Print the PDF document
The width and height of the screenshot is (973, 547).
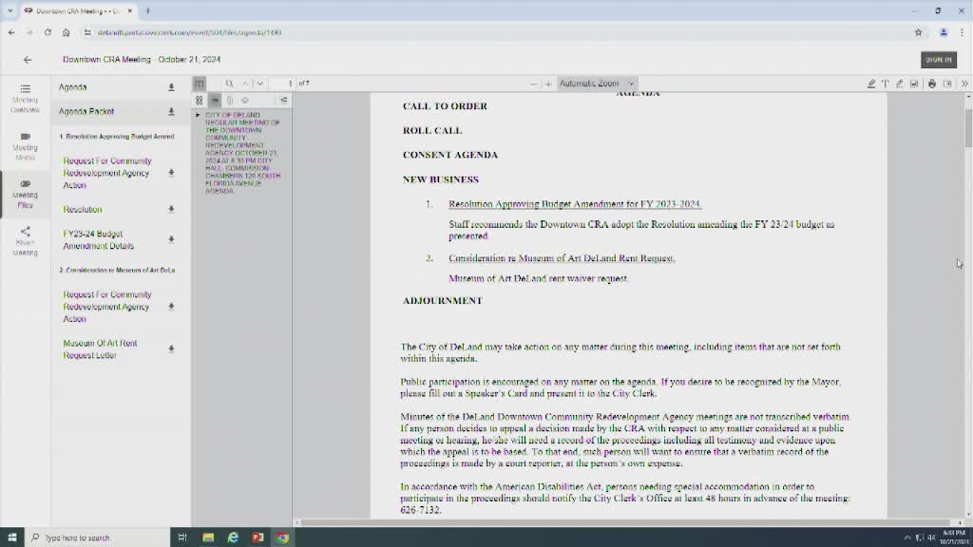click(932, 84)
